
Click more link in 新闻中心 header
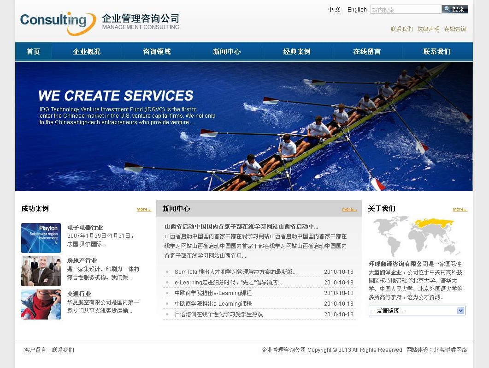349,209
